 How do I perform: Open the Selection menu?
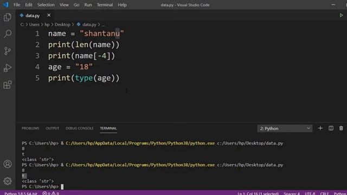coord(46,5)
